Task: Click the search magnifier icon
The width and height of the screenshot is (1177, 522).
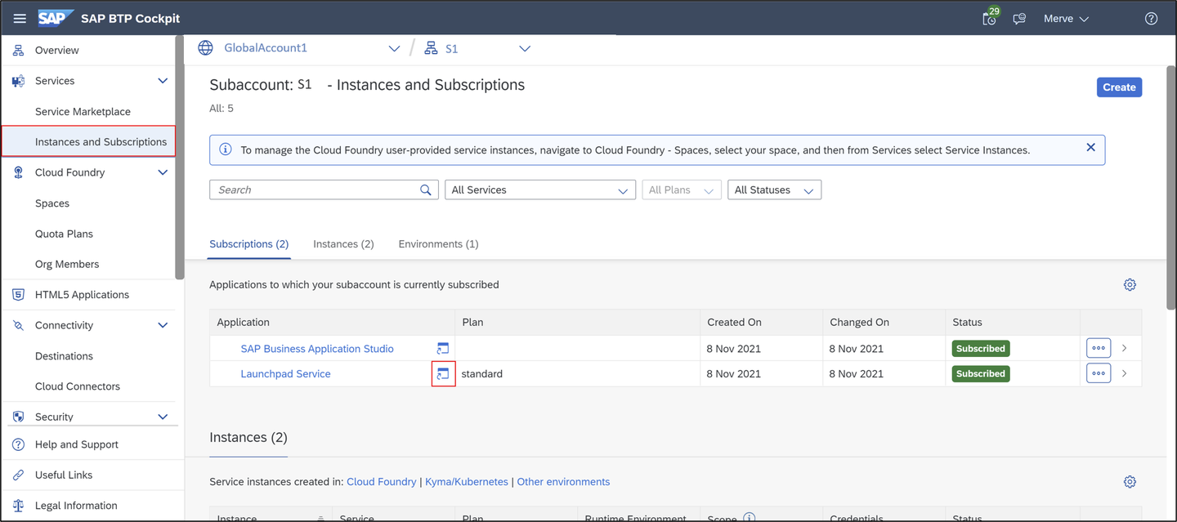Action: tap(426, 190)
